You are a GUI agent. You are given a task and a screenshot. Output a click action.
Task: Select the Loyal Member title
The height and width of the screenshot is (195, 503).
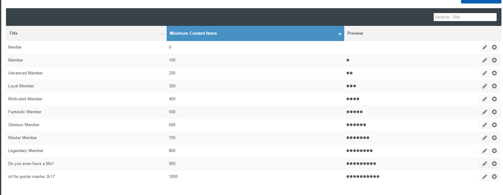21,86
